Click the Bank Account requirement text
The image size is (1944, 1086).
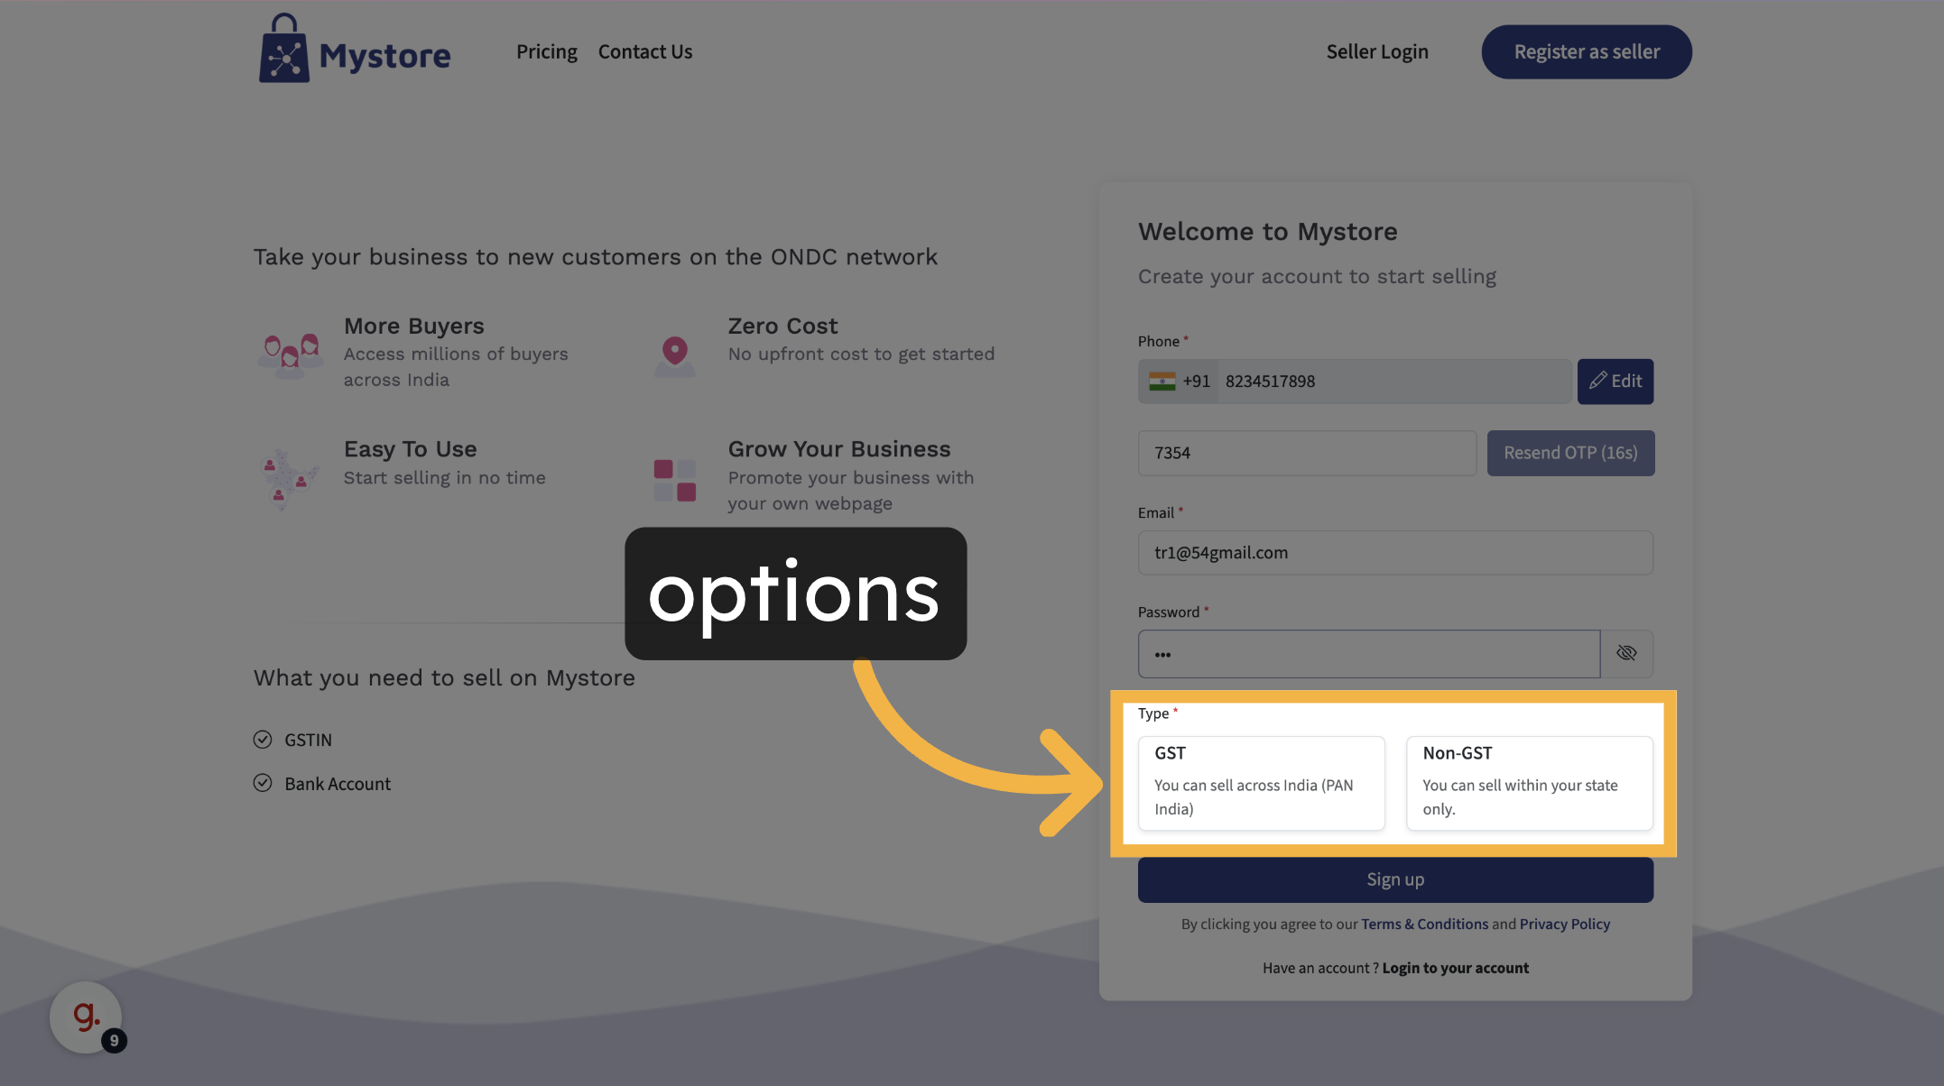(x=338, y=784)
